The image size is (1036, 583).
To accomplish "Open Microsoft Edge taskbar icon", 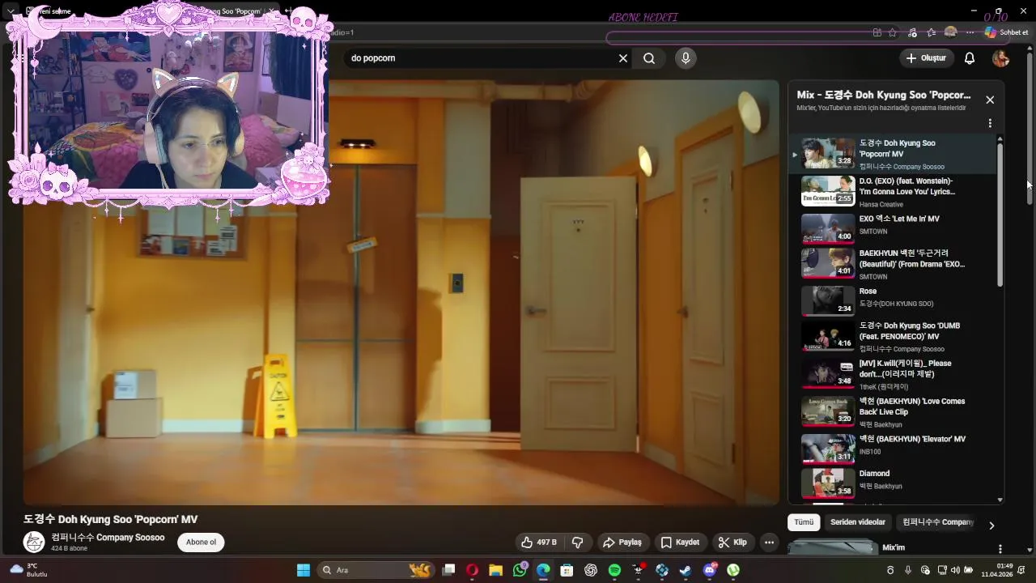I will (x=543, y=570).
